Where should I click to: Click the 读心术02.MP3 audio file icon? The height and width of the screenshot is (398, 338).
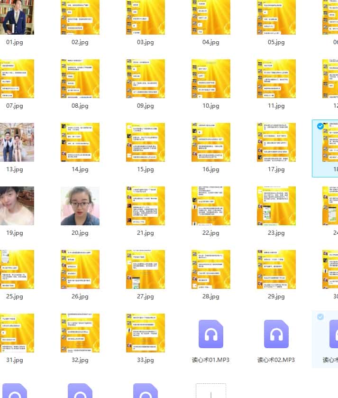pos(276,334)
